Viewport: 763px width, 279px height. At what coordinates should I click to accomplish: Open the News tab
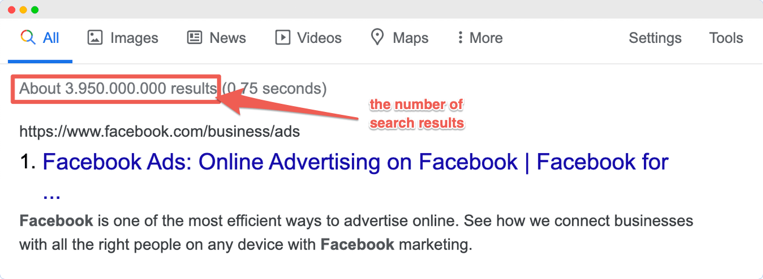pyautogui.click(x=217, y=38)
